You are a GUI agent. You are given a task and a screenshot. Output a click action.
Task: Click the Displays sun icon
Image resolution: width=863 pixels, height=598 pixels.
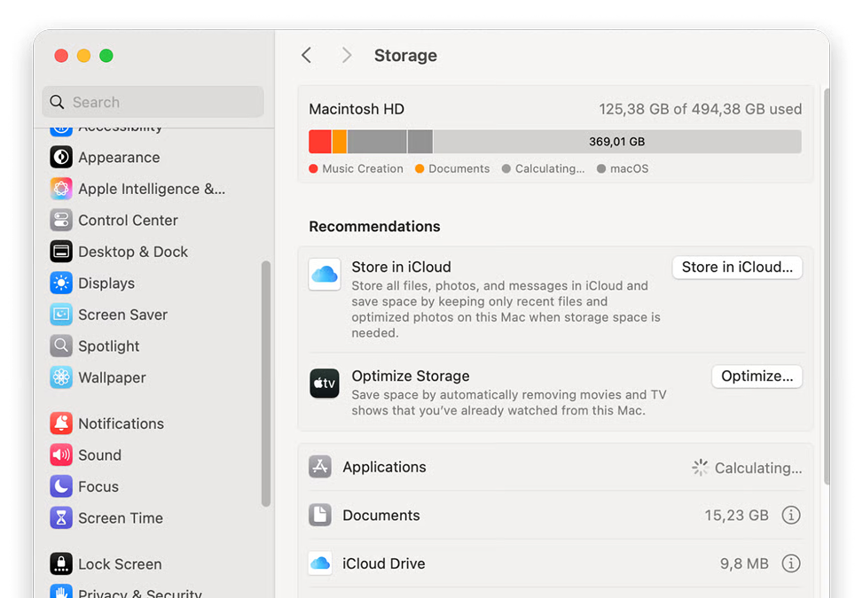click(x=61, y=283)
